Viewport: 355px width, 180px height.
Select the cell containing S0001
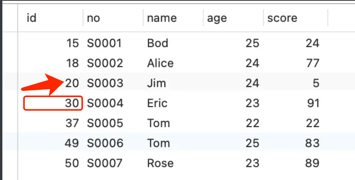(x=104, y=43)
